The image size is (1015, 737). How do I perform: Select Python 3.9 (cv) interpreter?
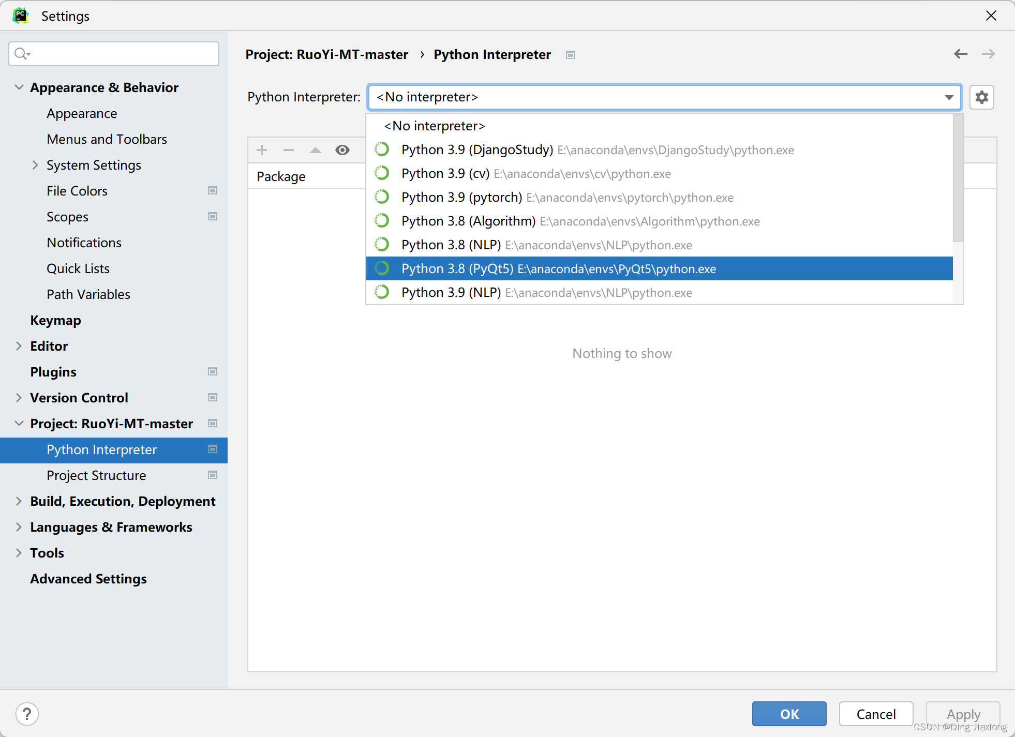pyautogui.click(x=660, y=173)
